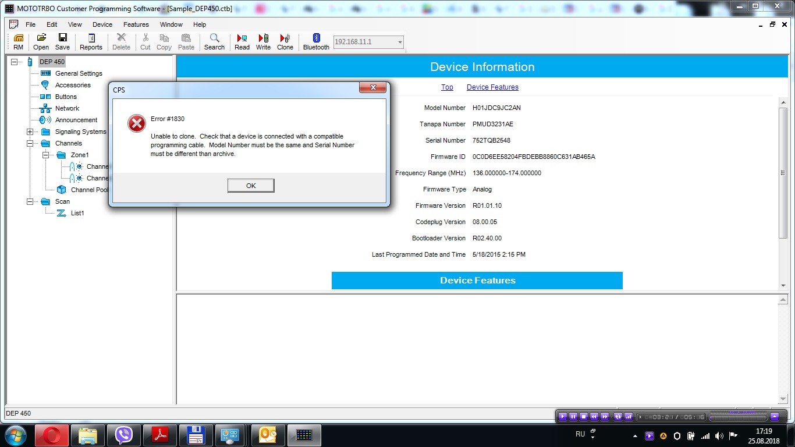795x447 pixels.
Task: Click the repeat button on the media bar
Action: [618, 417]
